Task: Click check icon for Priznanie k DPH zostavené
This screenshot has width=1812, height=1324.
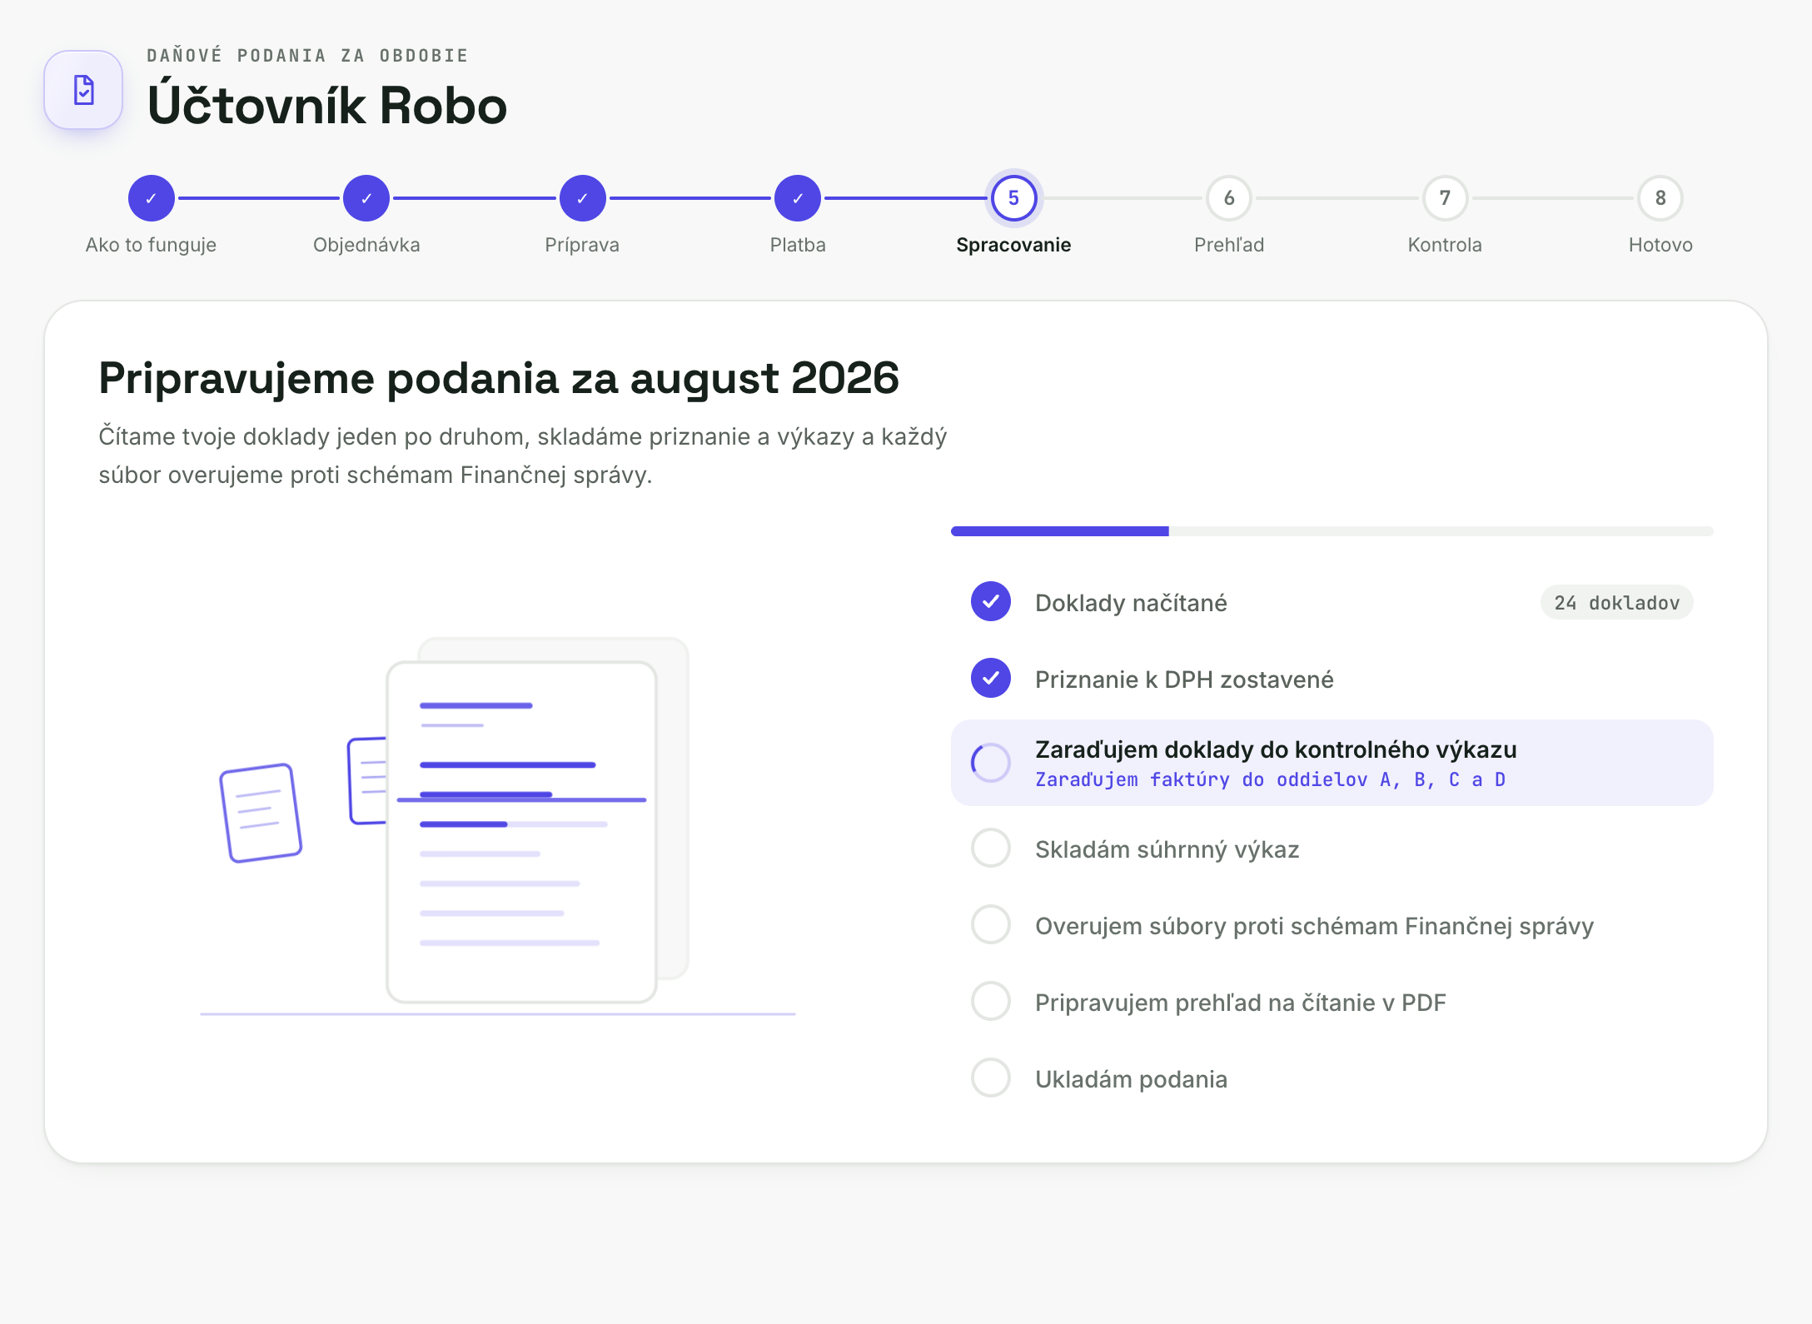Action: 991,679
